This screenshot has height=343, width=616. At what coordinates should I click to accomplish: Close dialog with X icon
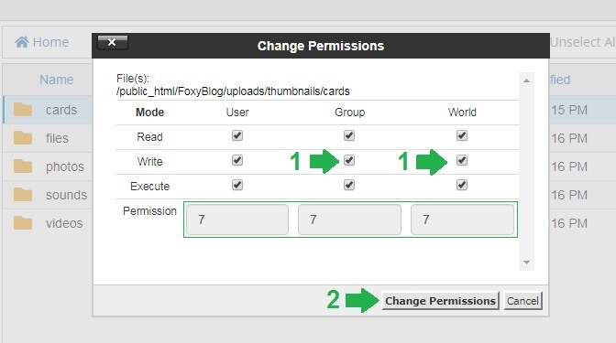tap(113, 42)
